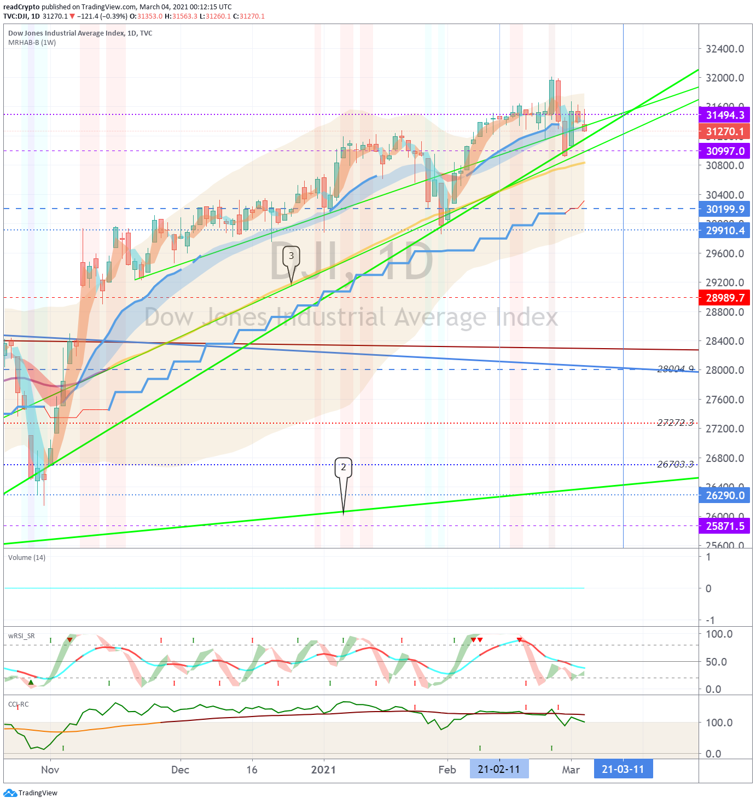
Task: Click the blue 30199.9 price label
Action: pos(724,209)
